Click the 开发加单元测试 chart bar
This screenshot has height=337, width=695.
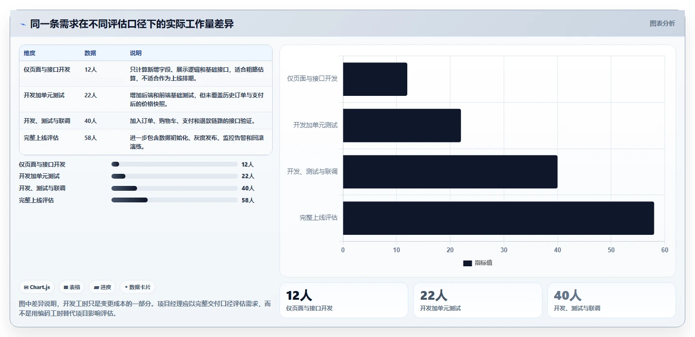[402, 125]
